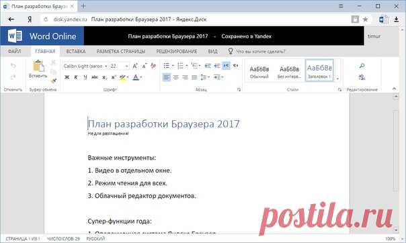Open Find with the magnifier icon
The image size is (406, 243).
tap(362, 66)
